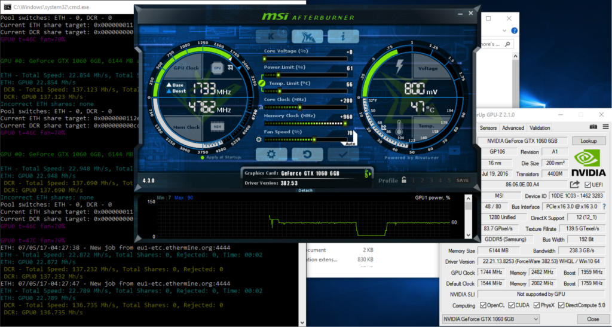
Task: Click the Lookup button in GPU-Z
Action: pyautogui.click(x=588, y=141)
